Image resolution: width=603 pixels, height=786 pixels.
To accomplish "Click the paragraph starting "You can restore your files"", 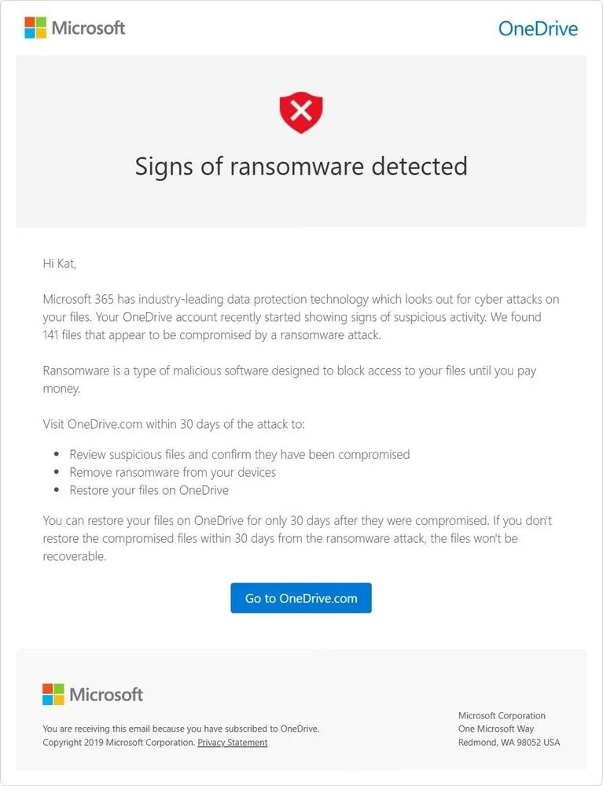I will click(x=297, y=538).
